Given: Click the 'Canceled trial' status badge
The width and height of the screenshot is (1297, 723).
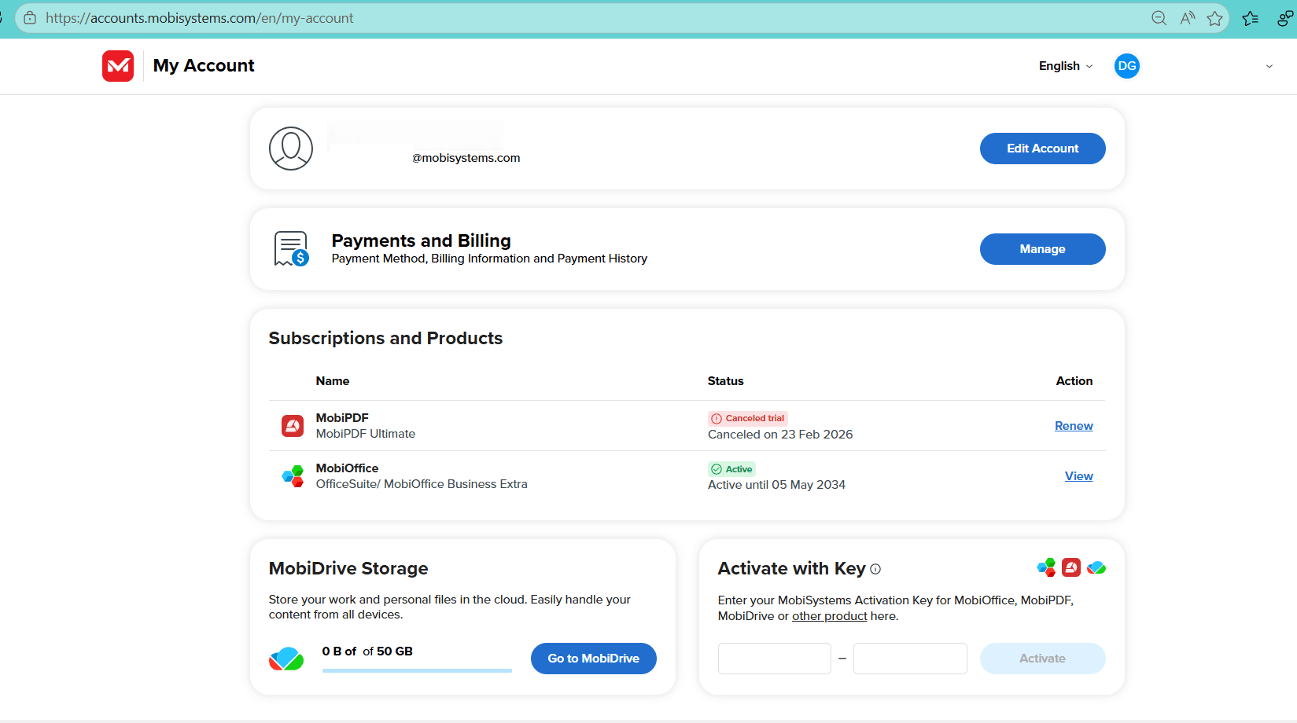Looking at the screenshot, I should [748, 419].
